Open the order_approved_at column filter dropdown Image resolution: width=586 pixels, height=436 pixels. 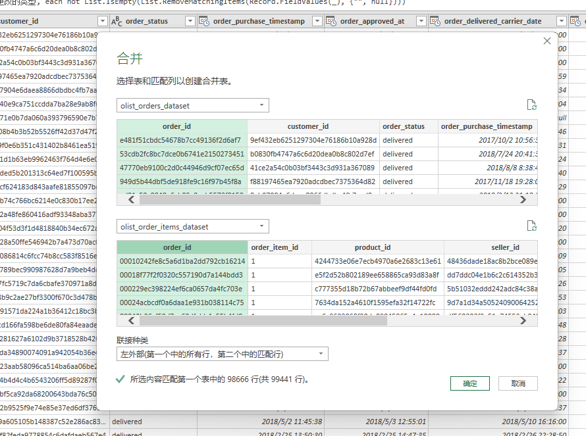tap(421, 21)
